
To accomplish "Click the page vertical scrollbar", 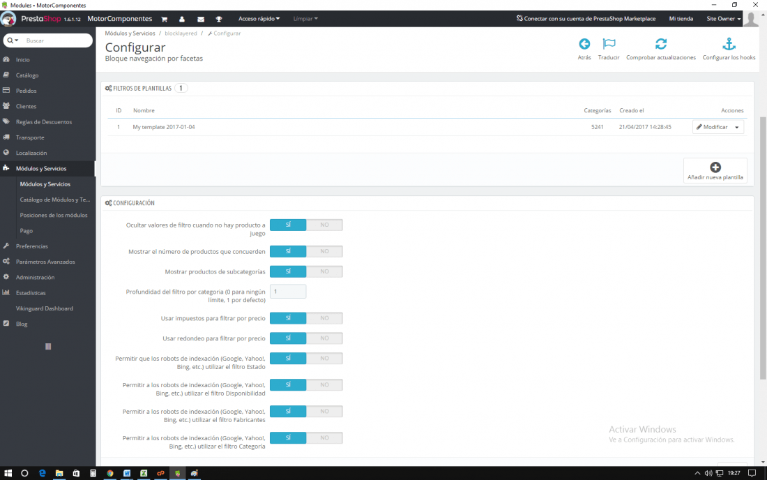I will (x=763, y=248).
